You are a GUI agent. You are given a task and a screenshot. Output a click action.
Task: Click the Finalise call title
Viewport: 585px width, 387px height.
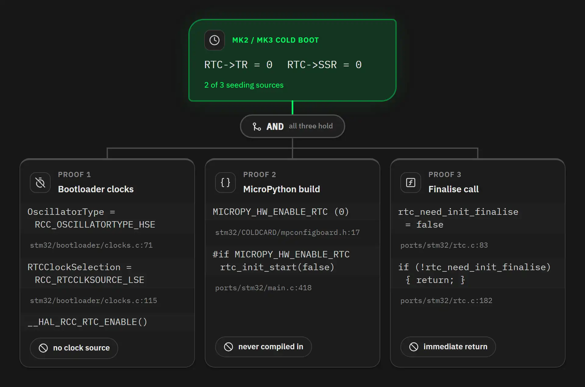[x=453, y=189]
